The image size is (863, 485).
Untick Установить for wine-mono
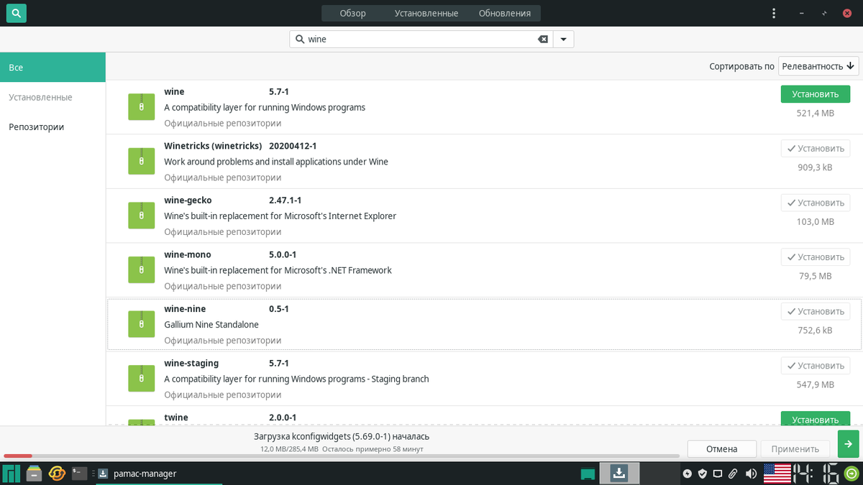[816, 257]
